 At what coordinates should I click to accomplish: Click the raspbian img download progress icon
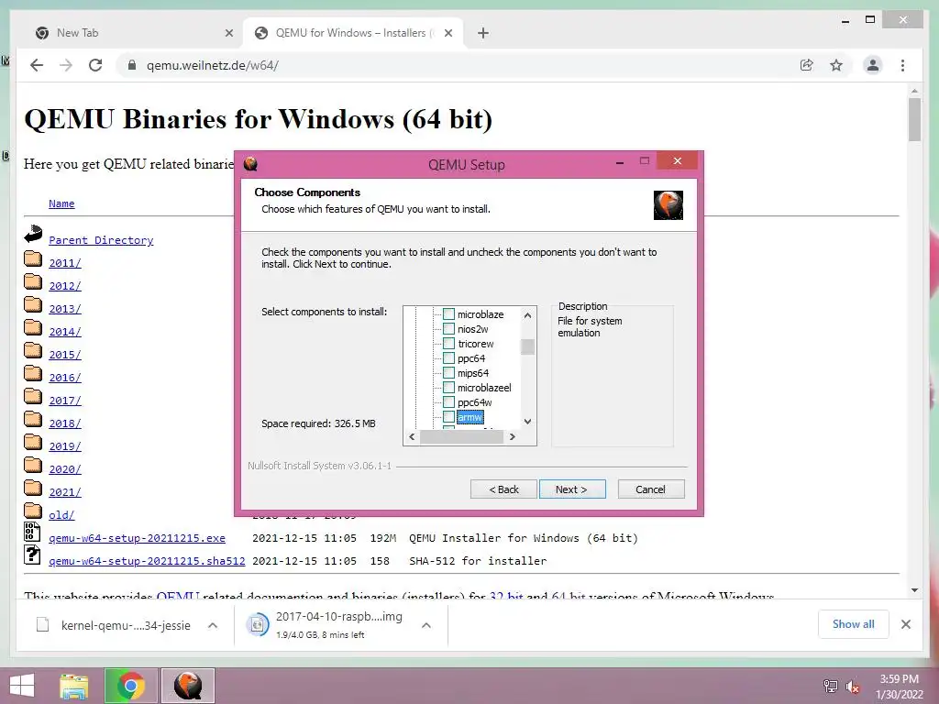coord(258,625)
